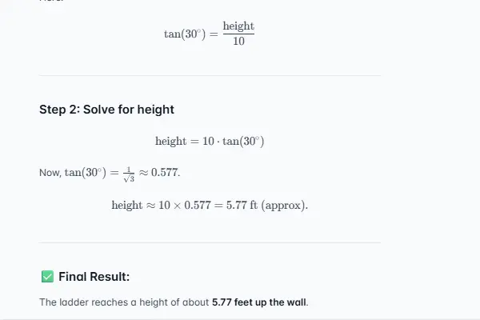Click the green checkmark emoji icon
Screen dimensions: 480x320
click(46, 277)
